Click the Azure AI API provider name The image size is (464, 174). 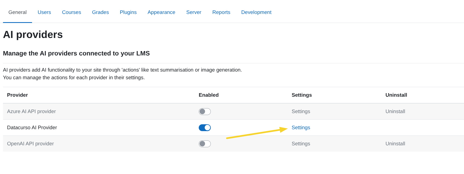tap(31, 111)
